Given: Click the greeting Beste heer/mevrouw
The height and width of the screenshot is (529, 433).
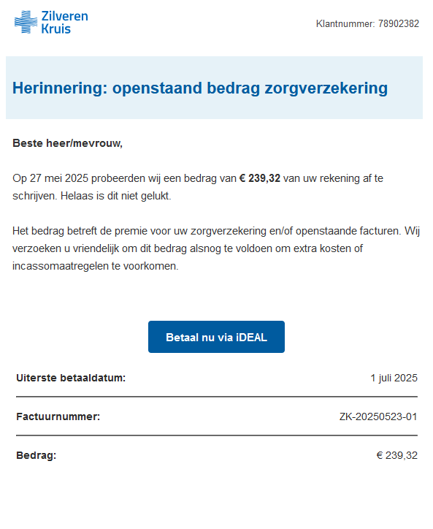Looking at the screenshot, I should coord(67,143).
